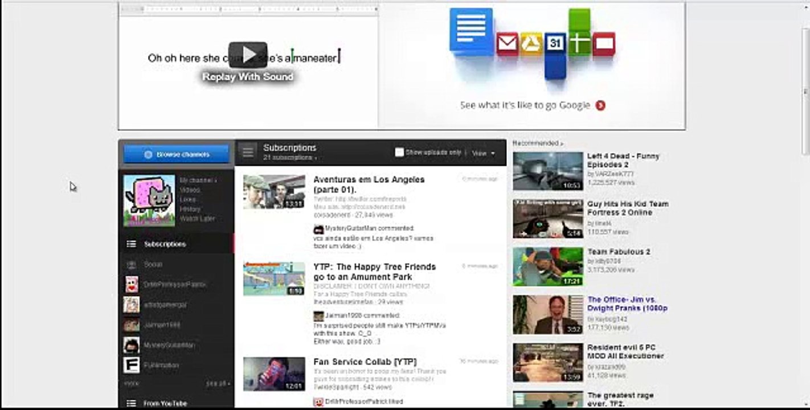Screen dimensions: 810x410
Task: Open Aventuras em Los Angeles video thumbnail
Action: [x=274, y=192]
